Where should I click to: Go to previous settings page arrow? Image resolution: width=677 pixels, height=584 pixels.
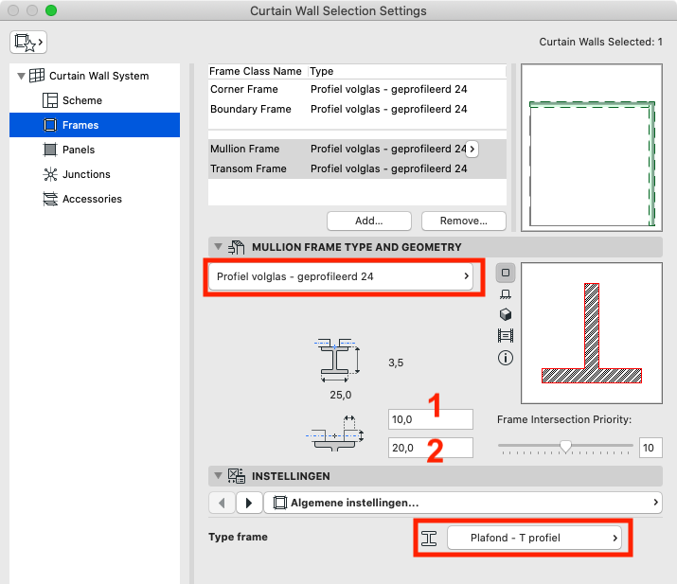tap(222, 503)
